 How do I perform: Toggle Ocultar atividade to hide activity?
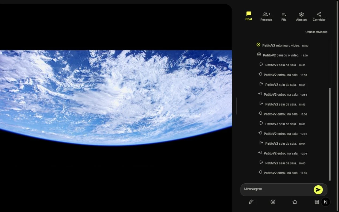tap(316, 32)
